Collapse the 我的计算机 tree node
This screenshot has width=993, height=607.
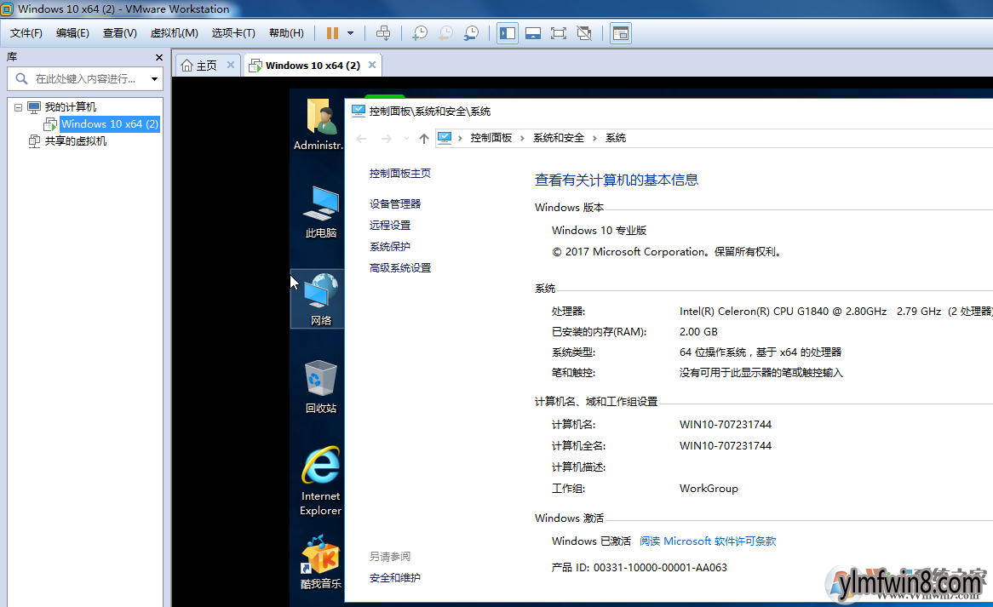point(18,107)
